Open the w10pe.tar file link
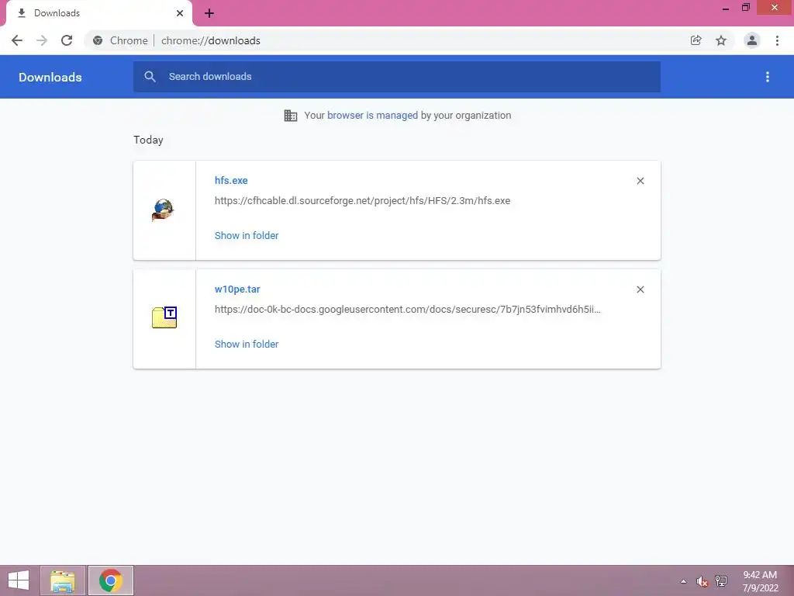The width and height of the screenshot is (794, 596). (x=237, y=289)
